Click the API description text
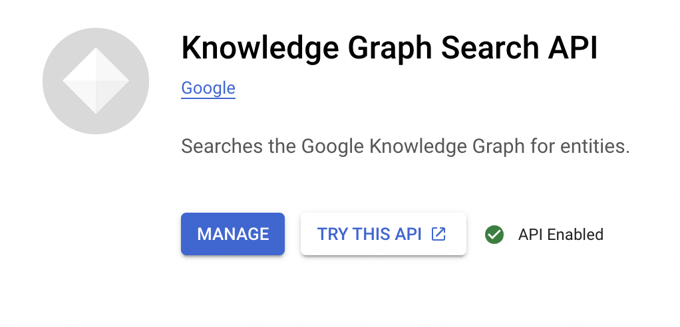 click(x=405, y=146)
